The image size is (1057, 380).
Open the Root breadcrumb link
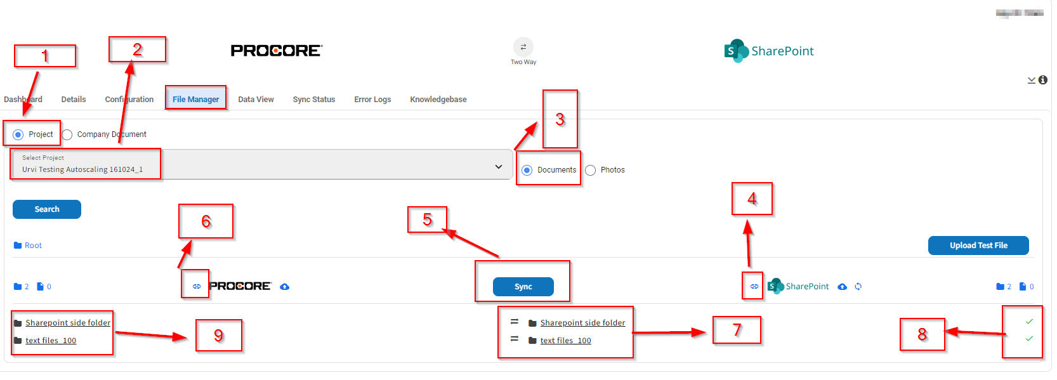(x=33, y=246)
